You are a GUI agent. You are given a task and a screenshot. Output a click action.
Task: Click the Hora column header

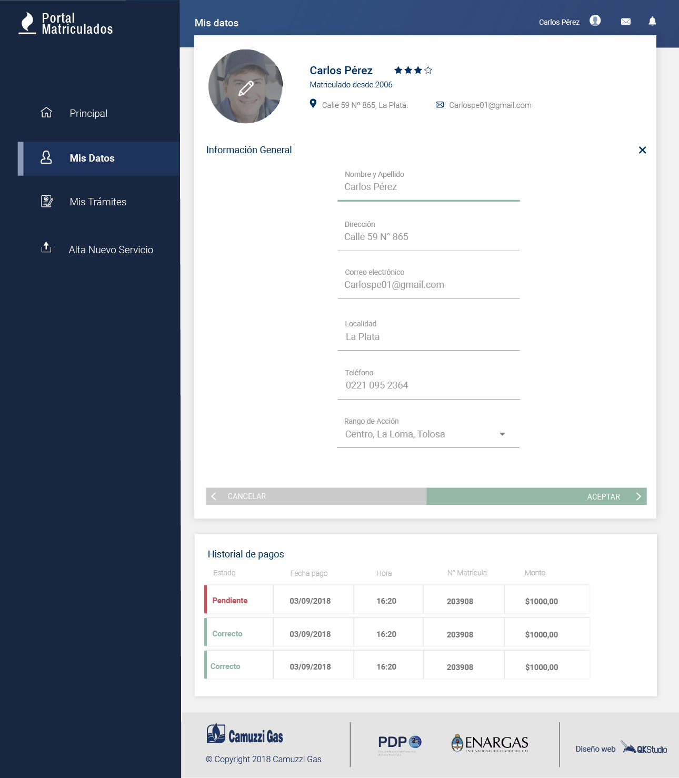coord(384,573)
